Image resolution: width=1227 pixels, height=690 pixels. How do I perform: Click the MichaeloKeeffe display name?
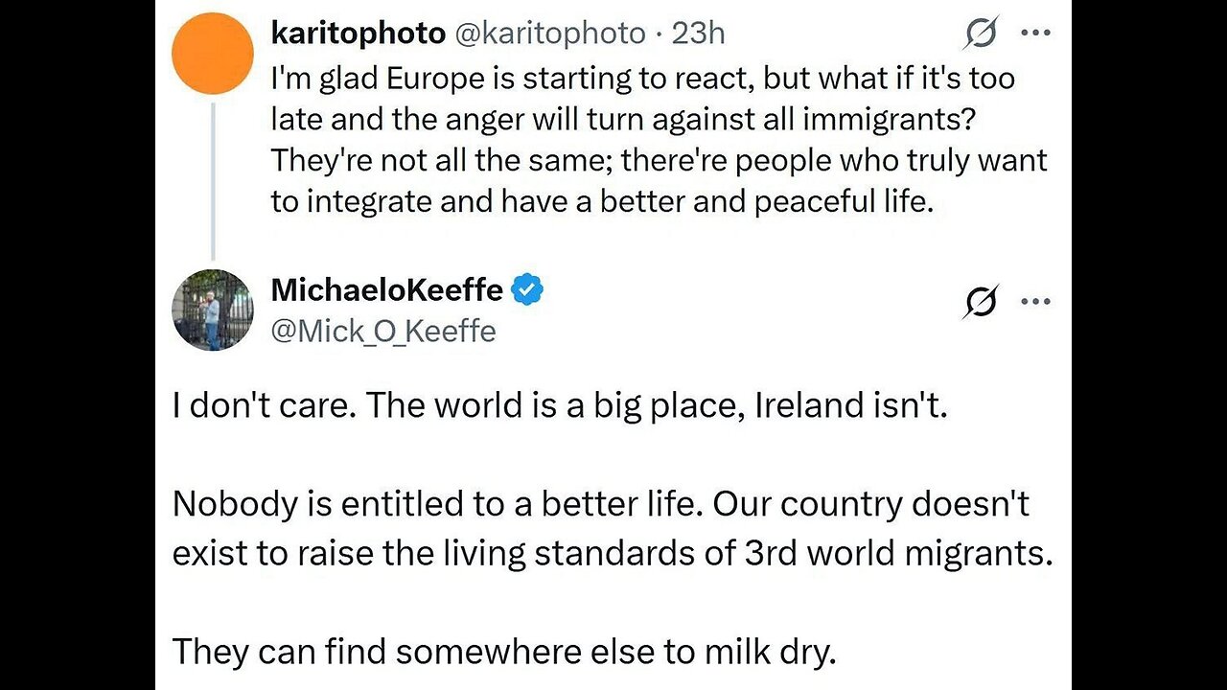[386, 289]
